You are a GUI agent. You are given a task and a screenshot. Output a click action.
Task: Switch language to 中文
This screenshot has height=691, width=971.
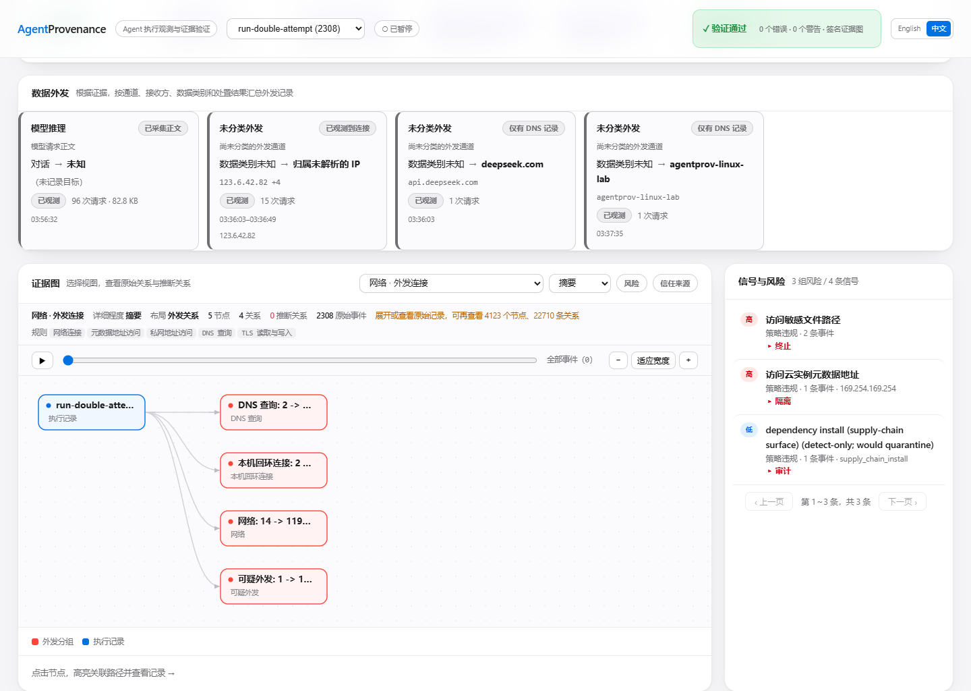pyautogui.click(x=939, y=28)
